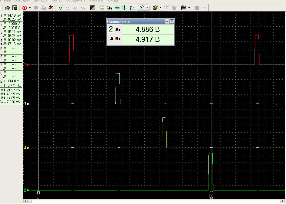Click the A-B value field 4.917 В
The height and width of the screenshot is (204, 286).
[148, 39]
